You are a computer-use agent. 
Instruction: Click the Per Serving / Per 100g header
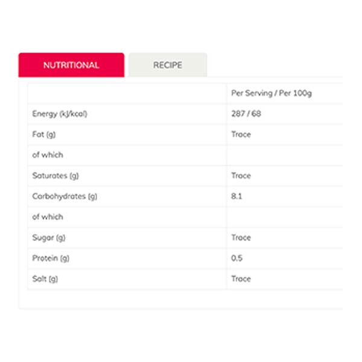pyautogui.click(x=271, y=94)
